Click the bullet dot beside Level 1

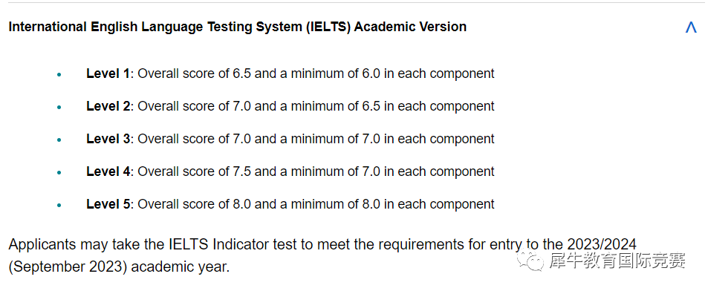point(59,74)
